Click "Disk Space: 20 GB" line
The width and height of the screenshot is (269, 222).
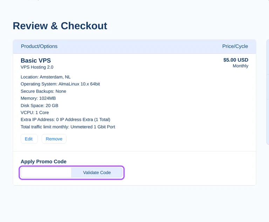[x=40, y=105]
